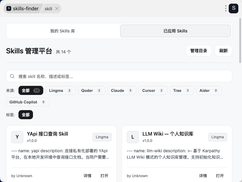Click the 标签: label
Viewport: 242px width, 182px height.
10,115
